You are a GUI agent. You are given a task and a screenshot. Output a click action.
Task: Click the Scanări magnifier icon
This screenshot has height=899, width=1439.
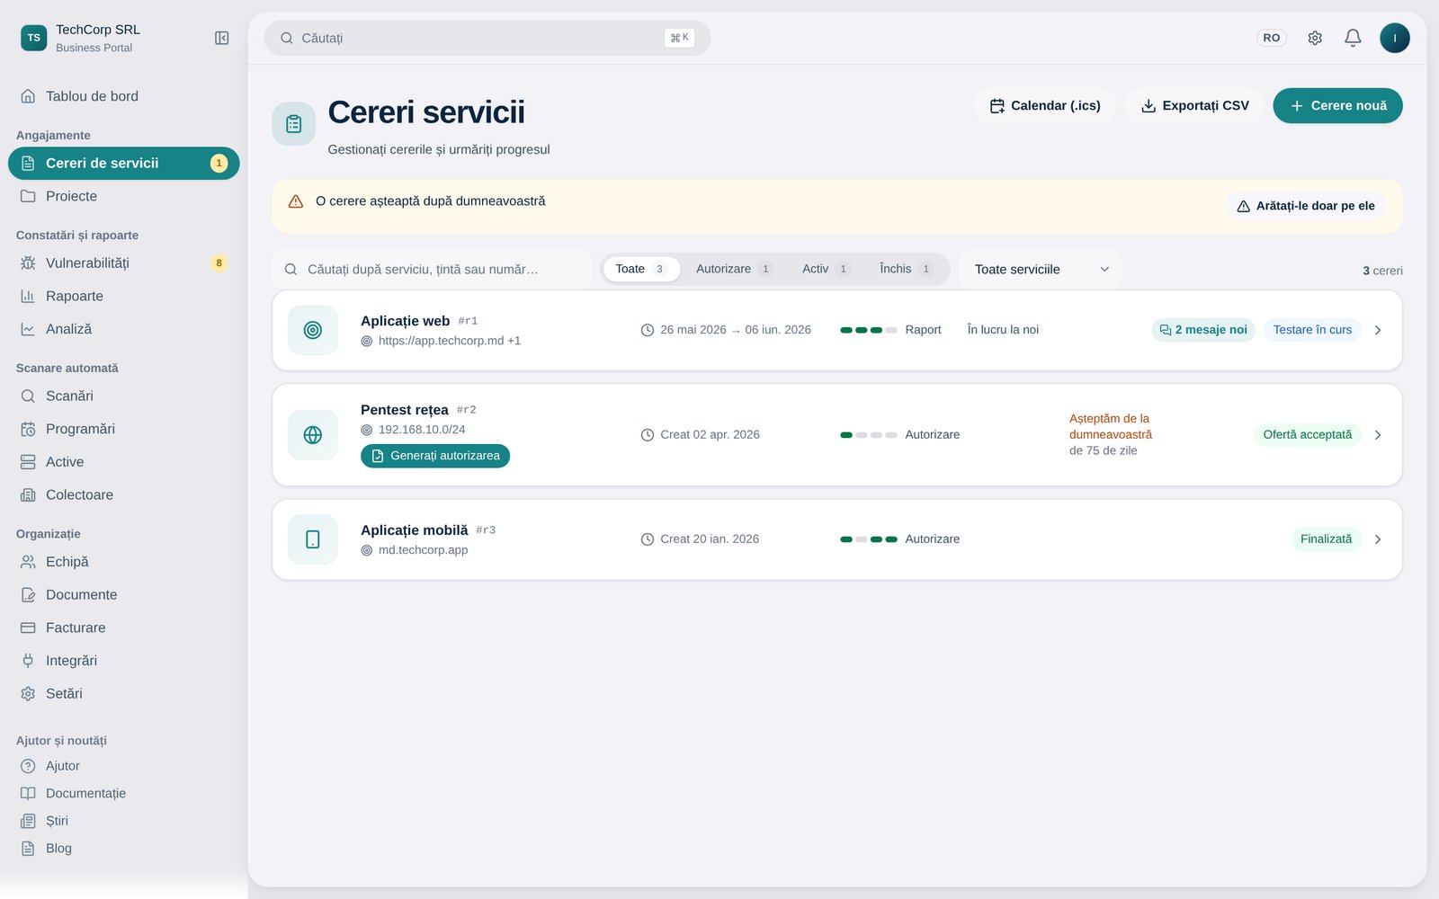28,396
